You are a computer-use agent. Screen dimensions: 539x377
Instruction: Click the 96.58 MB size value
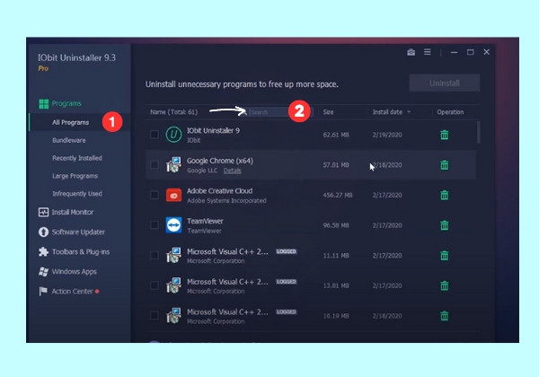pyautogui.click(x=336, y=225)
